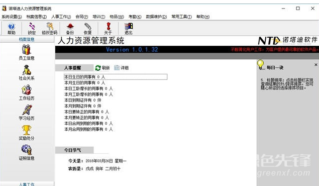Select row 本月工龄增长的同事有 0 人
Screen dimensions: 319x186
tap(88, 95)
